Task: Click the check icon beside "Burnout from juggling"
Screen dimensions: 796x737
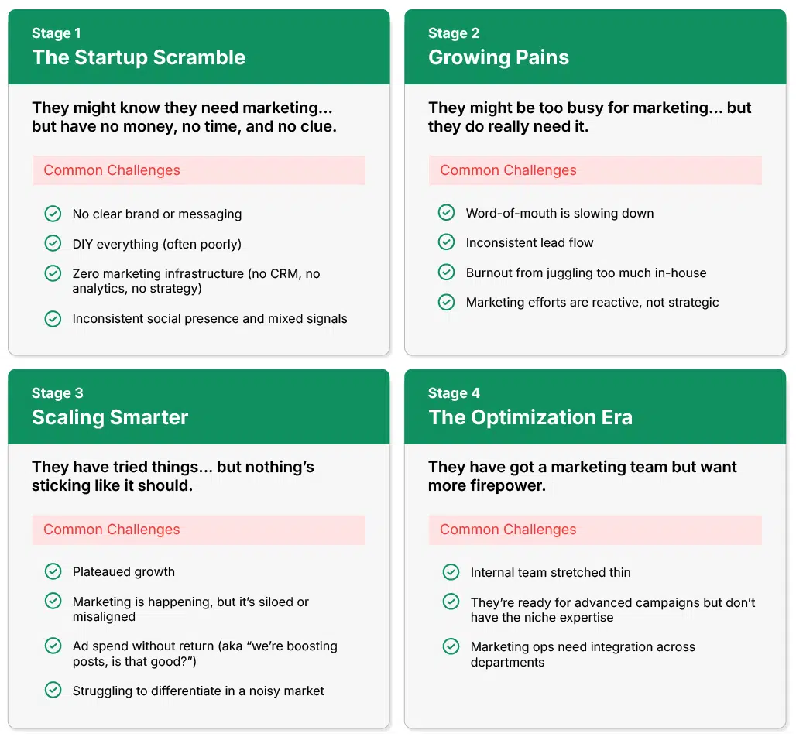Action: pyautogui.click(x=446, y=272)
